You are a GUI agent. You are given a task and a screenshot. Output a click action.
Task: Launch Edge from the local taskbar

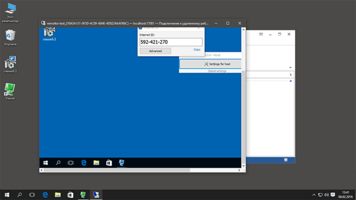45,195
